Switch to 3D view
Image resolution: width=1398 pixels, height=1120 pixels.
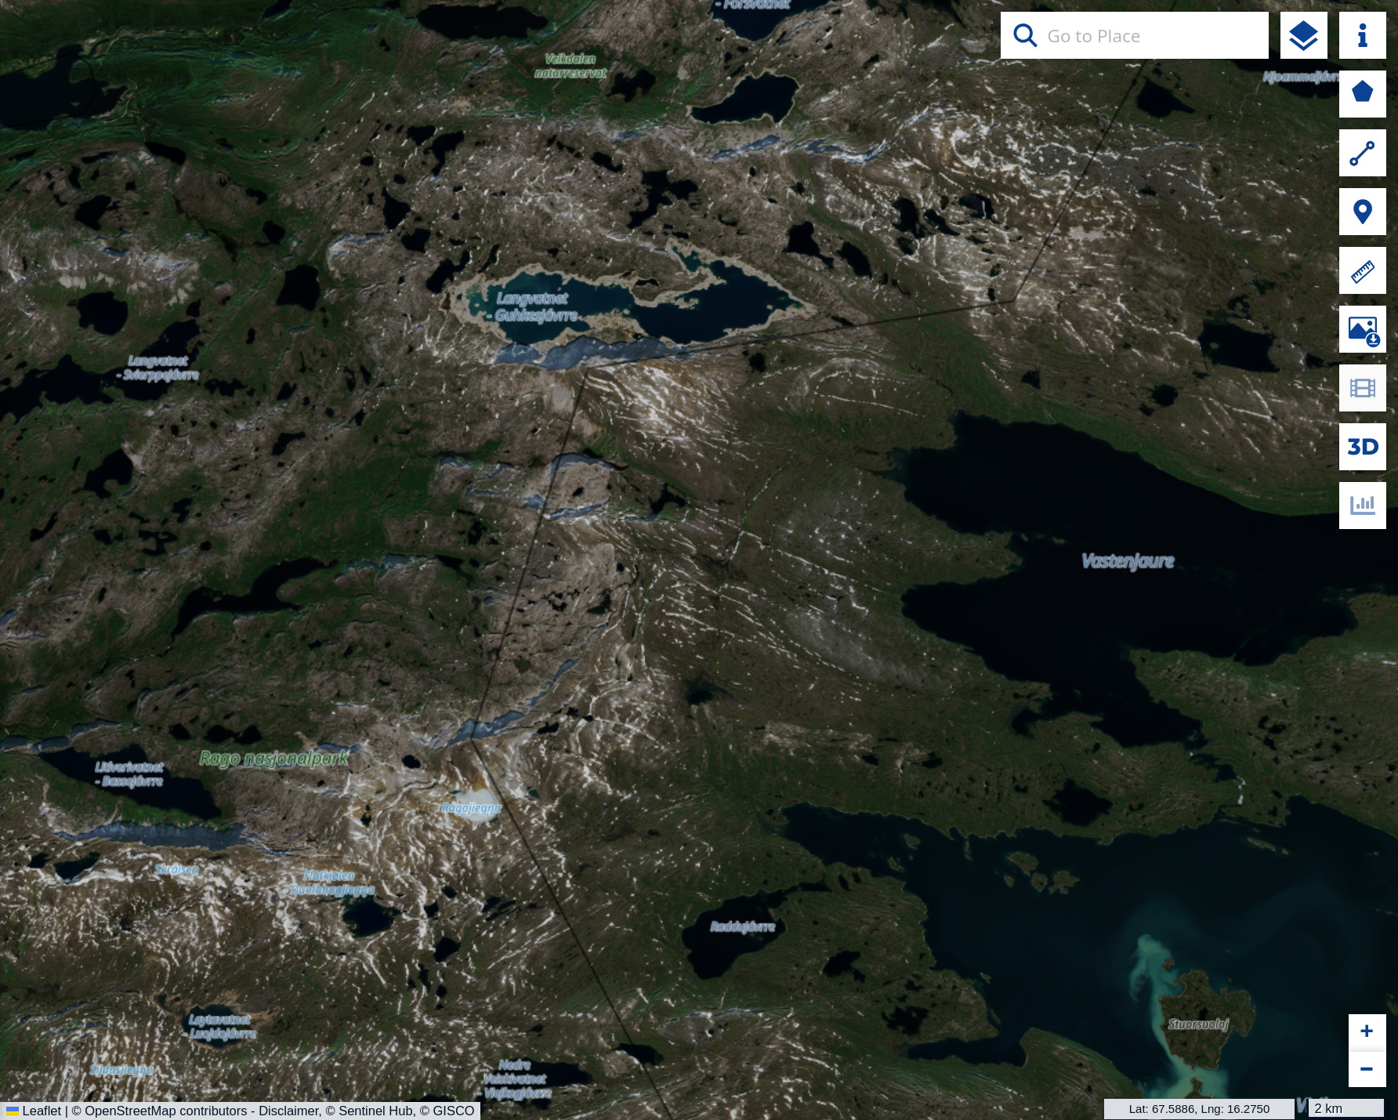[1362, 446]
